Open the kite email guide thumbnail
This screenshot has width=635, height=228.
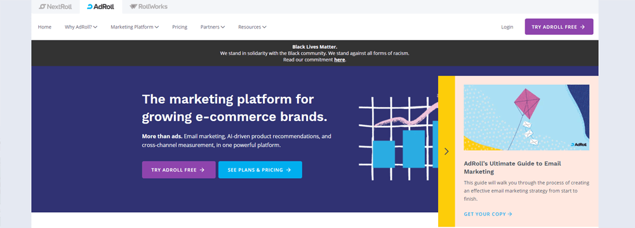pos(526,117)
